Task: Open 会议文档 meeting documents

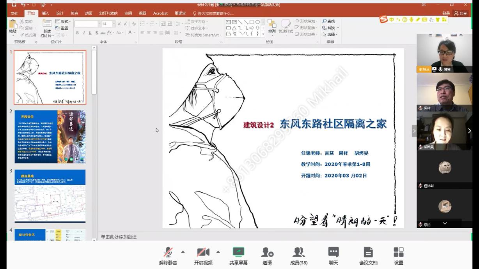Action: tap(368, 252)
